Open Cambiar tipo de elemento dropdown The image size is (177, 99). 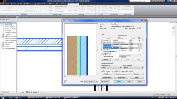(37, 11)
